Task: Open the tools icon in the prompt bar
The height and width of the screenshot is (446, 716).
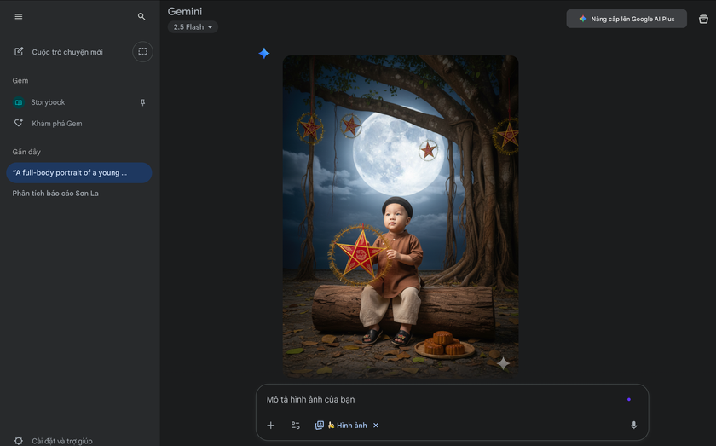Action: coord(296,425)
